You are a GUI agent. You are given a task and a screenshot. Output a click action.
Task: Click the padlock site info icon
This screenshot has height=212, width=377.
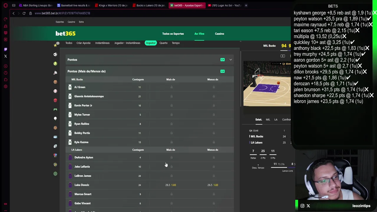tap(30, 13)
